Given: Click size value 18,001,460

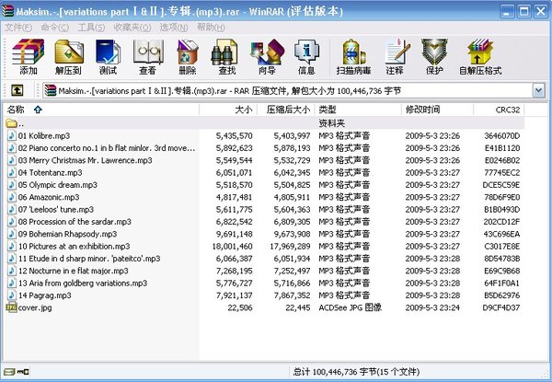Looking at the screenshot, I should 233,246.
